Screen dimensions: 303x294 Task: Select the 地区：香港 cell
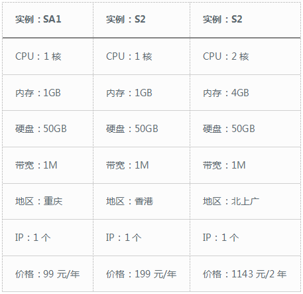click(x=141, y=201)
